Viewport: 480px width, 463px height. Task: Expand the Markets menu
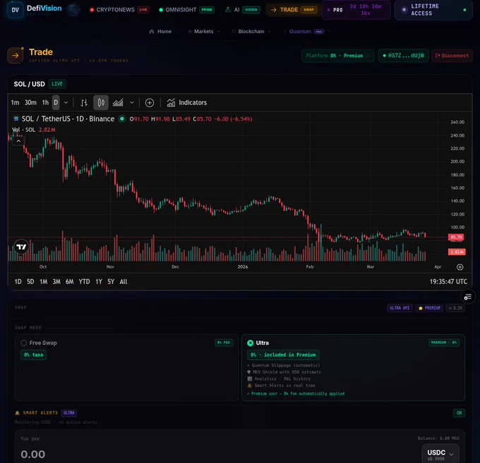coord(204,32)
